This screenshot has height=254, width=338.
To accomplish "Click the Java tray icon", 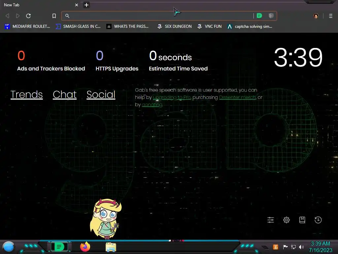I will [x=276, y=247].
